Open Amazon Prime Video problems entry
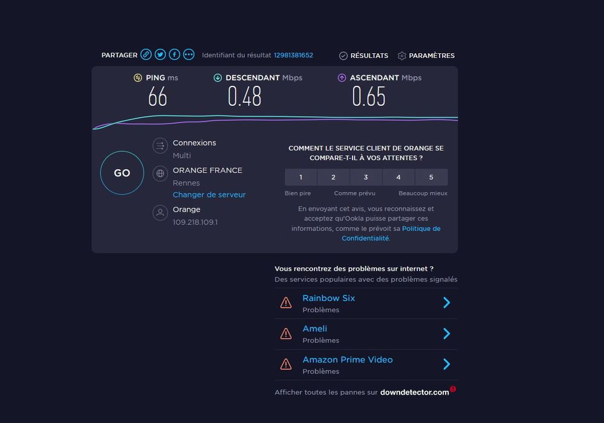This screenshot has width=604, height=423. tap(366, 365)
